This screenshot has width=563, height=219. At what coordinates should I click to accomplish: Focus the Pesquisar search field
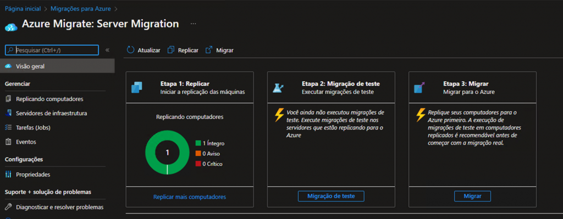[52, 50]
